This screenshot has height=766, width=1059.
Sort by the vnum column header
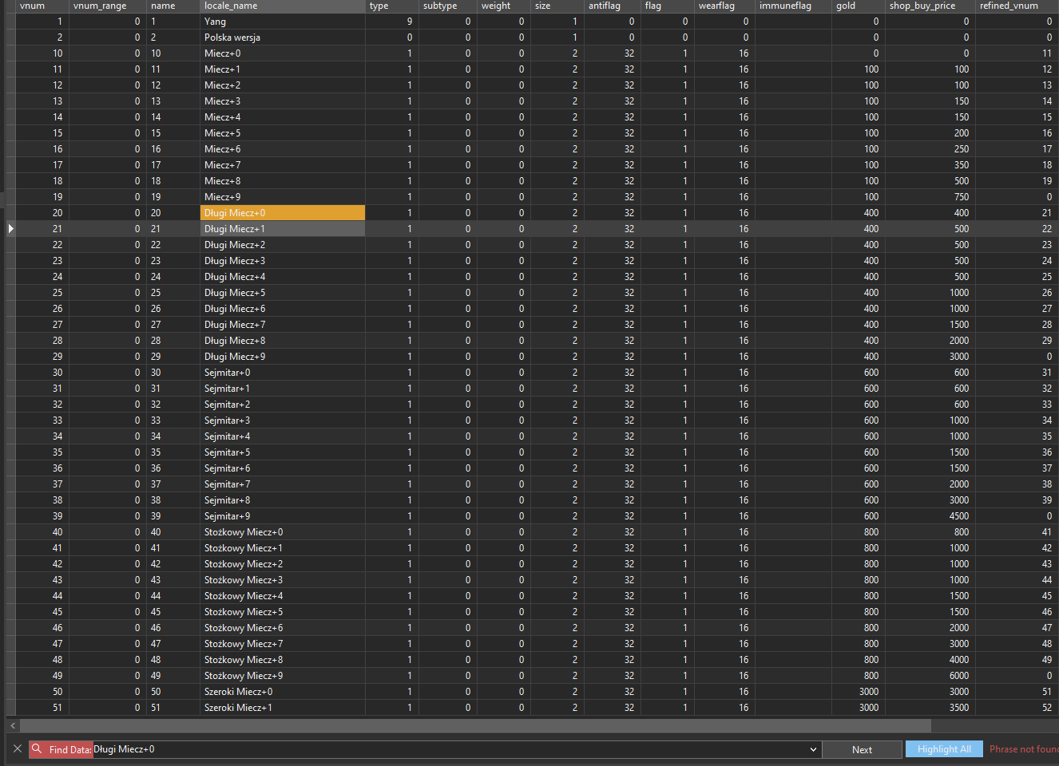point(42,6)
